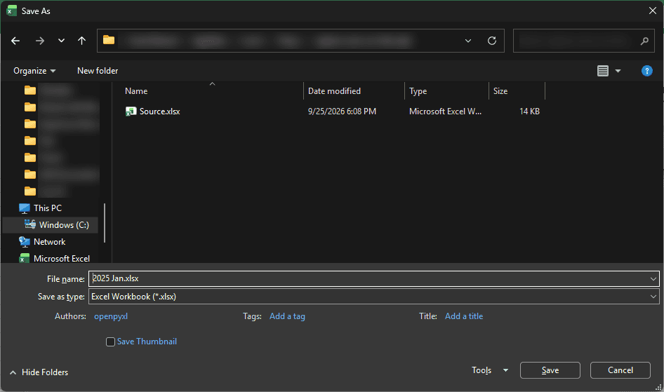Open the recent locations dropdown chevron
Image resolution: width=664 pixels, height=392 pixels.
pos(61,41)
